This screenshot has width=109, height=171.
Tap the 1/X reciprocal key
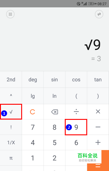point(11,143)
